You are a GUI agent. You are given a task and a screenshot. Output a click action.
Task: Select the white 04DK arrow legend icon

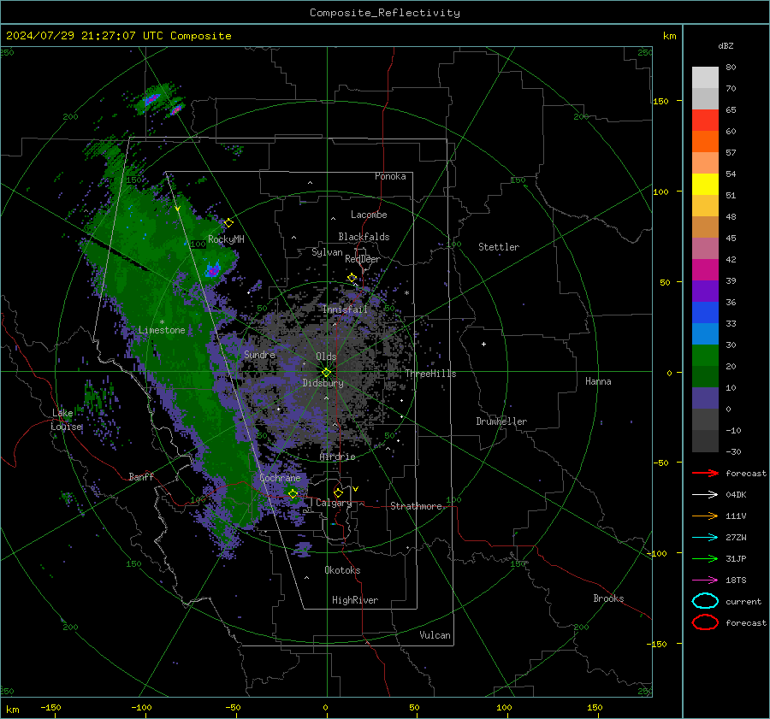pyautogui.click(x=705, y=494)
